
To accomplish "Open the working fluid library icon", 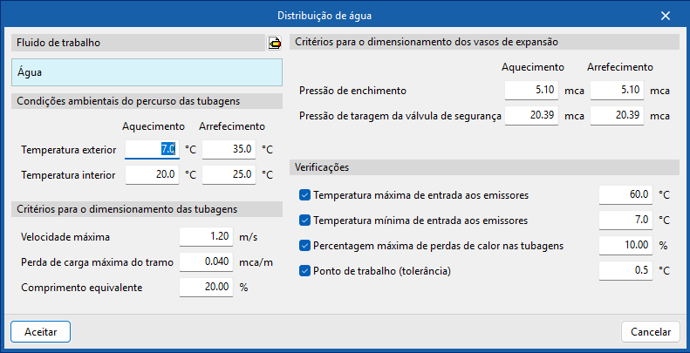I will 274,43.
